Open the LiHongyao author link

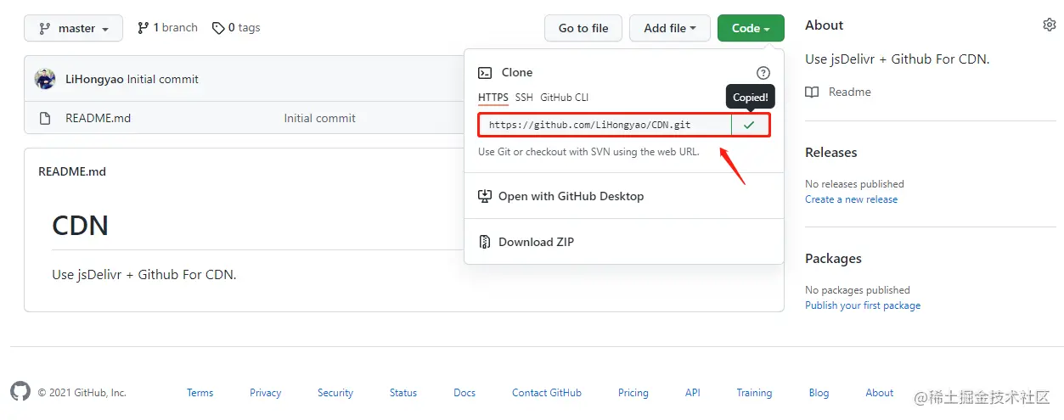pos(94,79)
